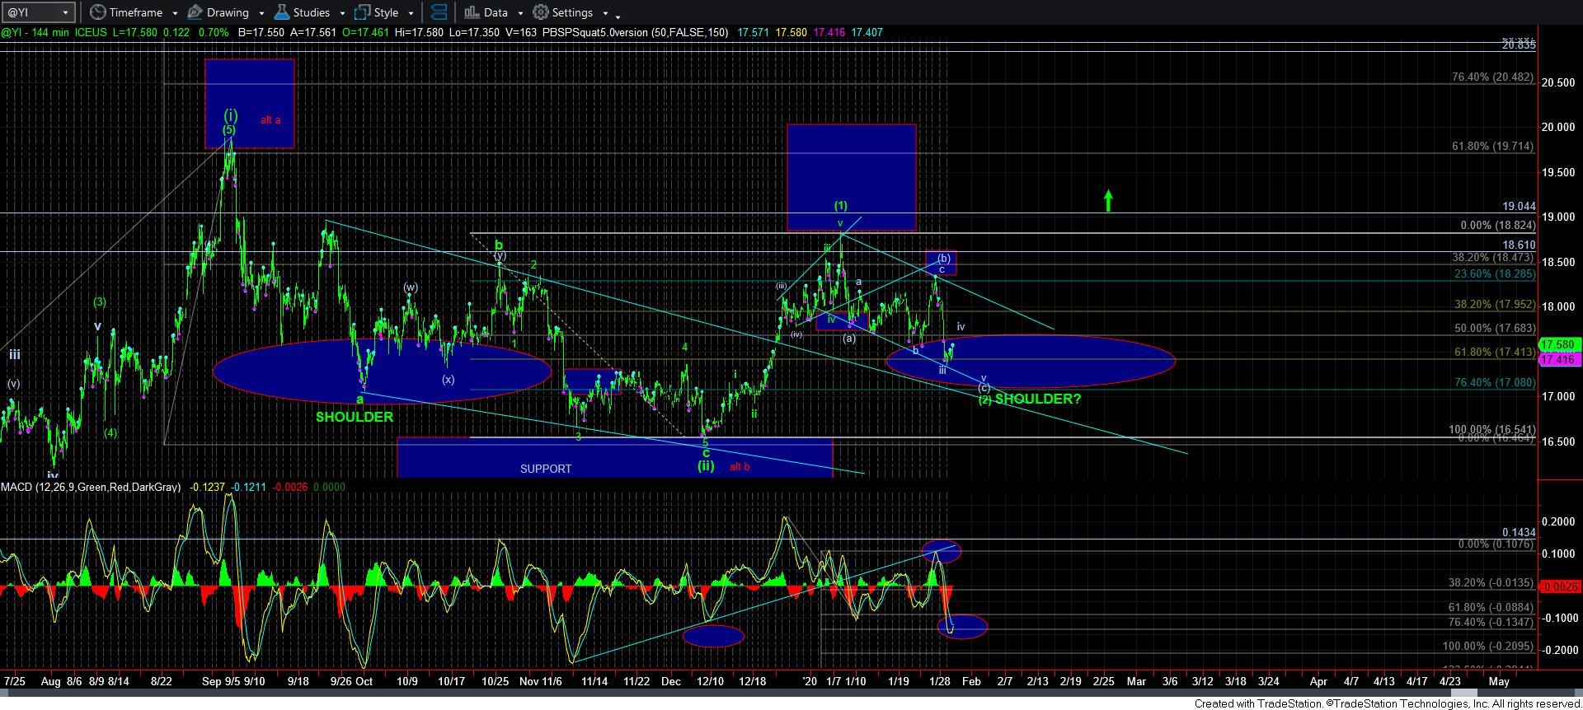The image size is (1583, 710).
Task: Select the 18.610 horizontal line label
Action: 1519,245
